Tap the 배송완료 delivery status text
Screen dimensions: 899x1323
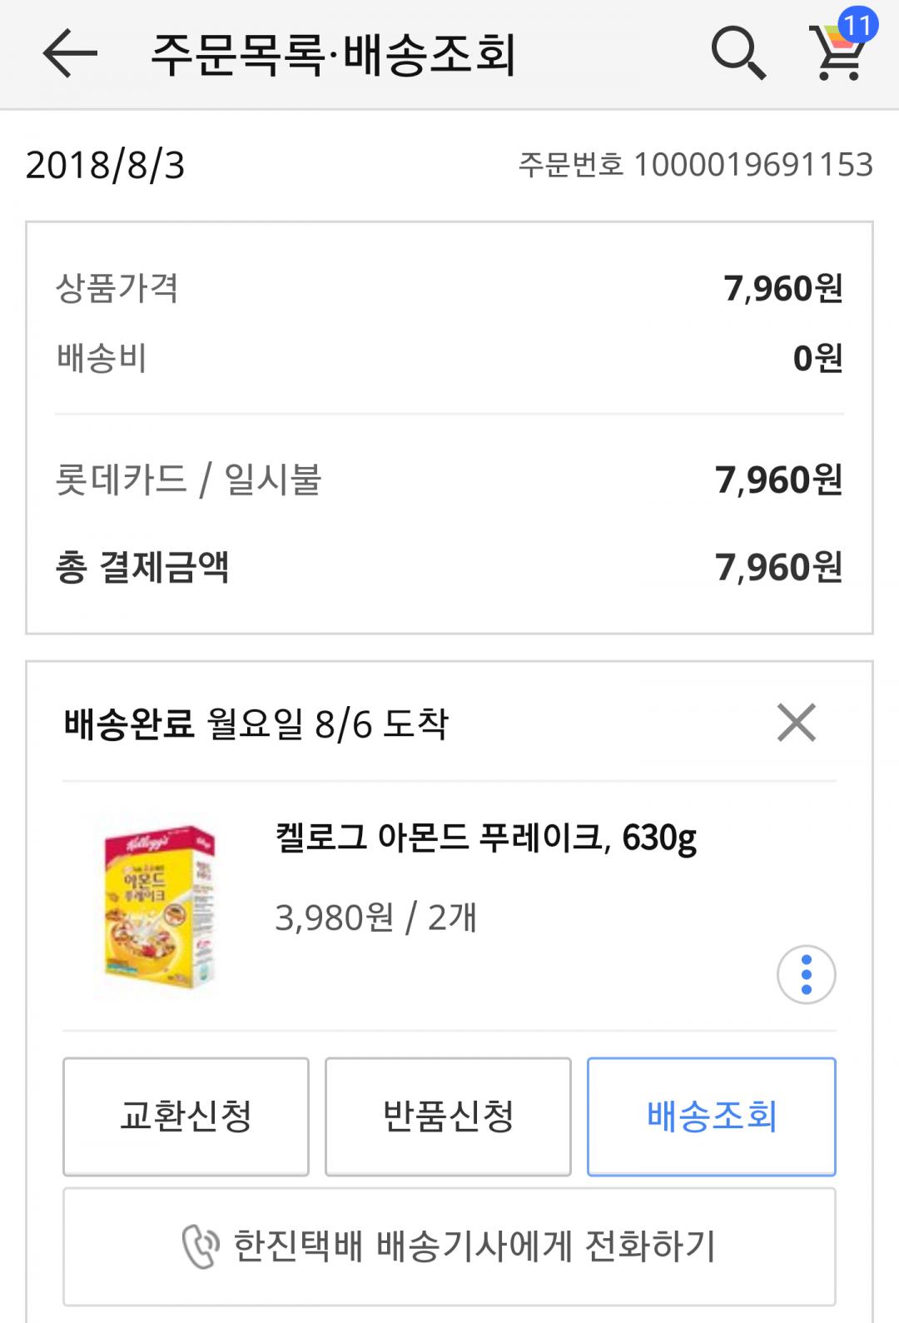coord(129,724)
